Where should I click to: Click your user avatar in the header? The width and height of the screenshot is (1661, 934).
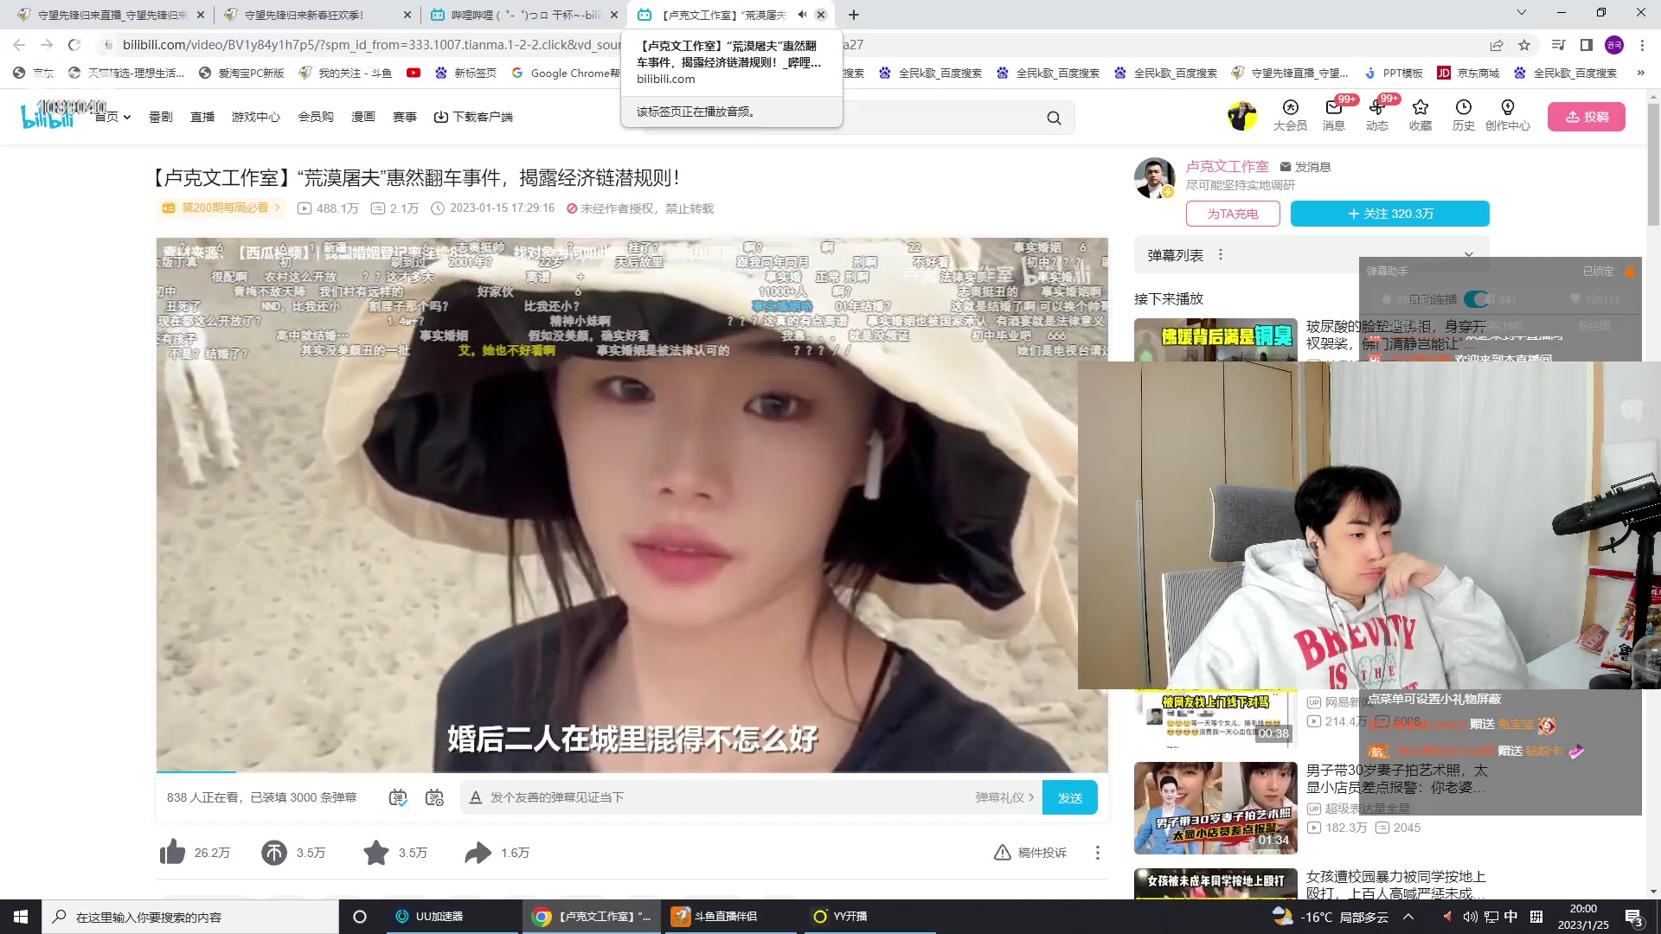(x=1242, y=116)
